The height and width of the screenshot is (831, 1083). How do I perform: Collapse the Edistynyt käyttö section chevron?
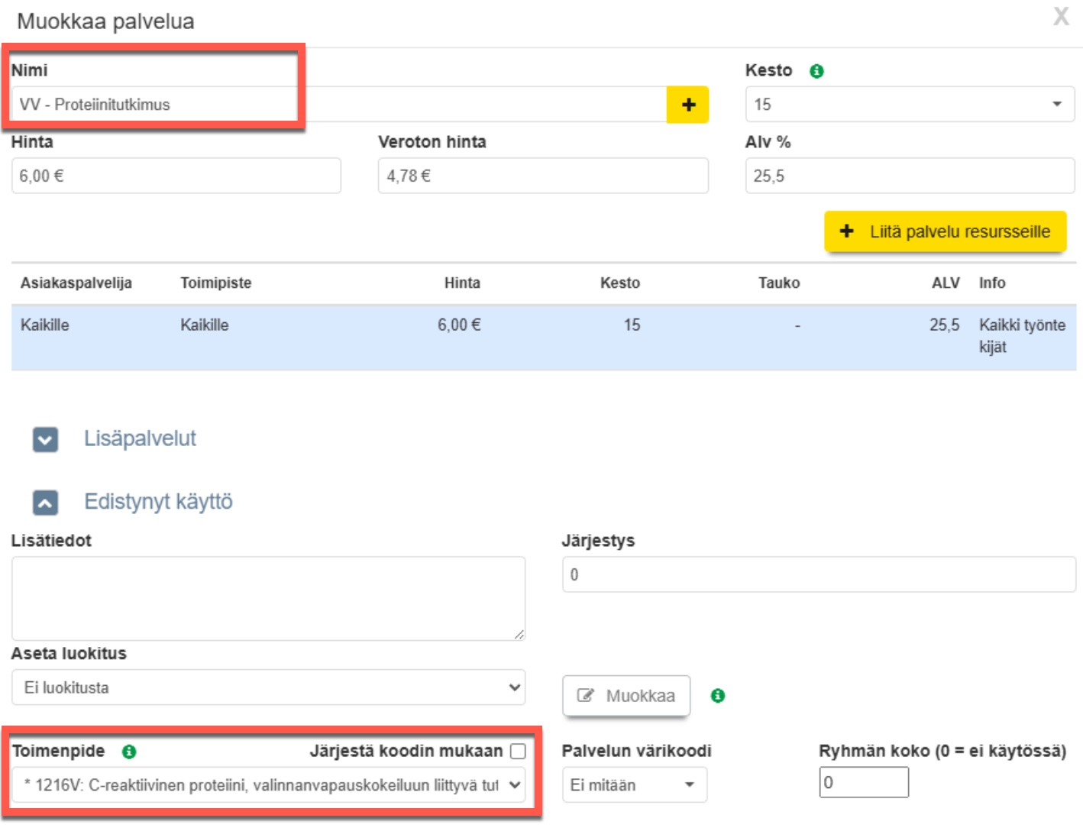[45, 503]
